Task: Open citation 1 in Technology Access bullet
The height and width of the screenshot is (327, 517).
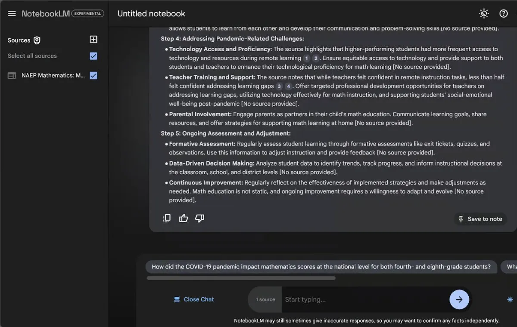Action: 306,58
